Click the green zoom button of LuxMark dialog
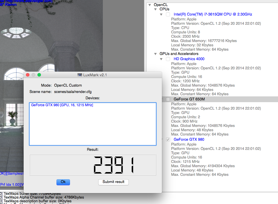This screenshot has height=204, width=278. (39, 75)
